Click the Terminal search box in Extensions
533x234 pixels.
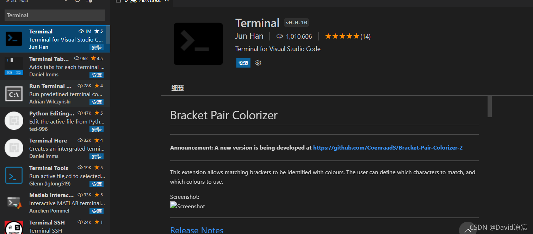(x=55, y=15)
